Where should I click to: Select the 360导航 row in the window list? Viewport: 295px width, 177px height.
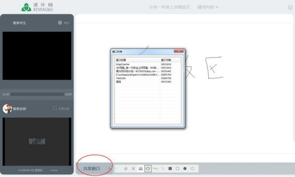(148, 68)
